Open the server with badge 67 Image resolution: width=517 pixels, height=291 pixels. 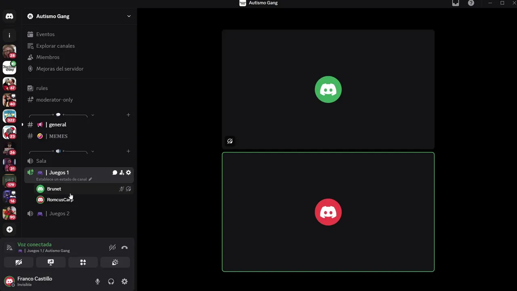tap(9, 84)
